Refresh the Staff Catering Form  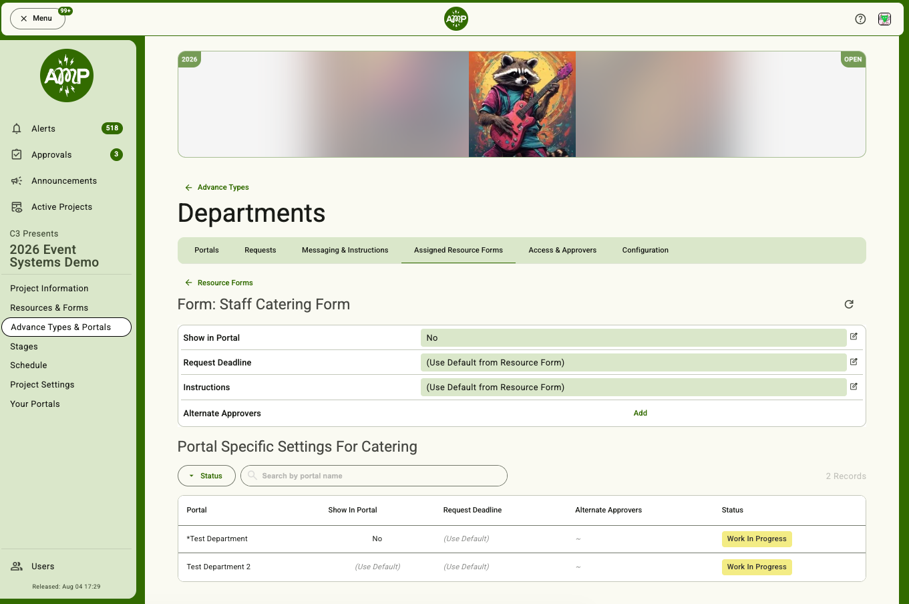[849, 304]
